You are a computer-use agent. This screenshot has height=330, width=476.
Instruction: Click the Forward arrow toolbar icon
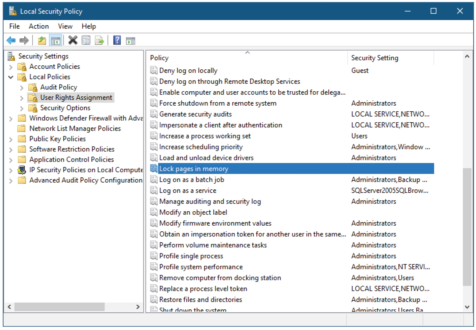(x=24, y=40)
